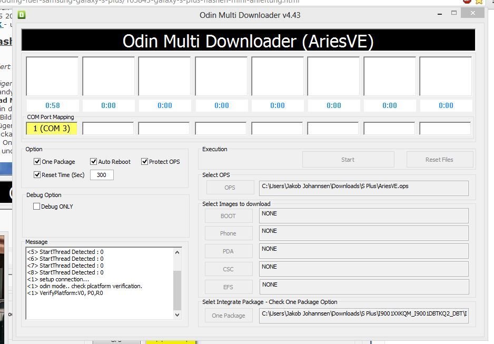Click the EFS path field showing NONE
Viewport: 494px width, 344px height.
[x=364, y=287]
